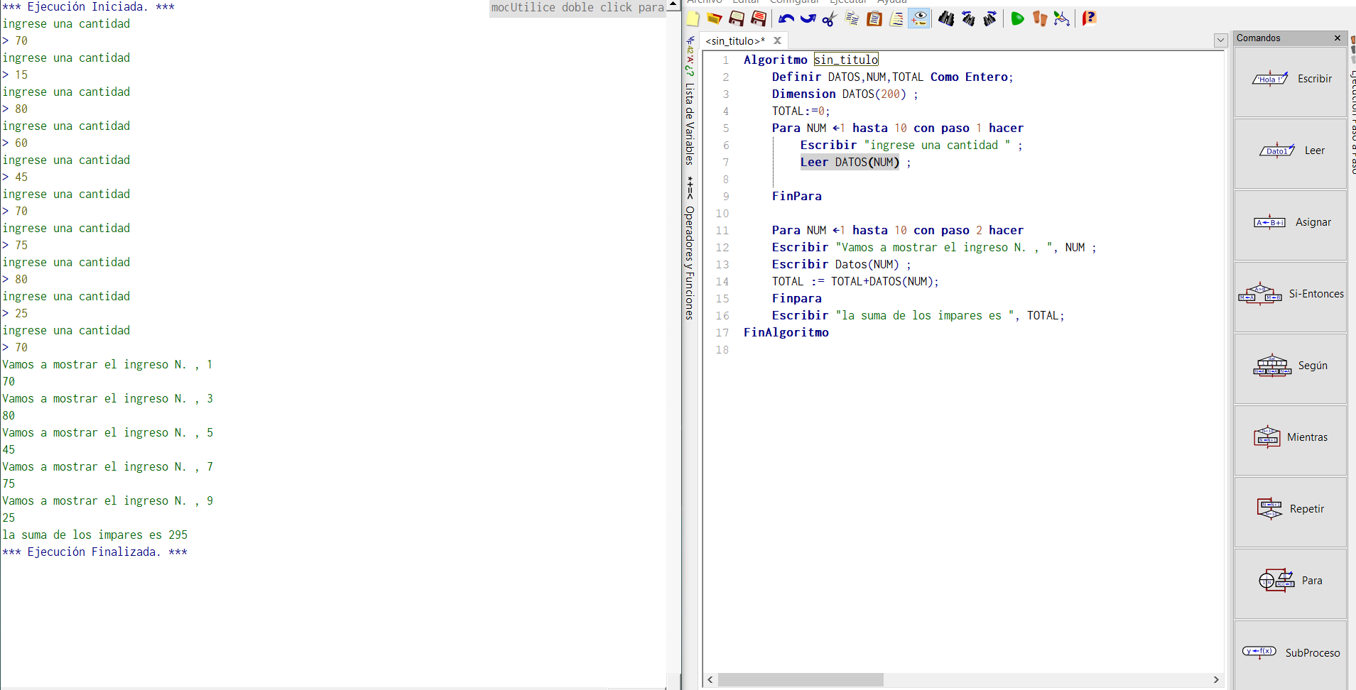Click the '> 15' input line in output
Image resolution: width=1356 pixels, height=690 pixels.
click(15, 75)
